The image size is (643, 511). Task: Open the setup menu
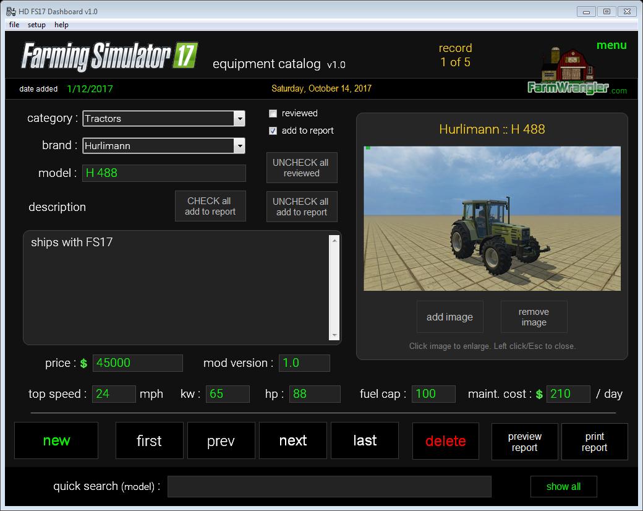pos(36,25)
